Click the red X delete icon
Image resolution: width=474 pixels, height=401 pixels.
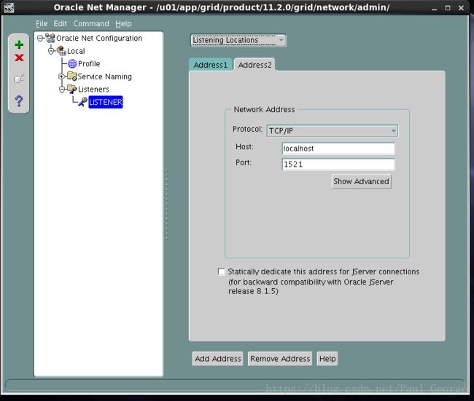tap(19, 57)
